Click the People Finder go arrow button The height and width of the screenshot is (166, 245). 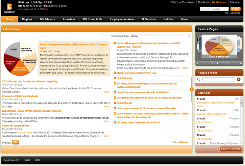tap(239, 79)
